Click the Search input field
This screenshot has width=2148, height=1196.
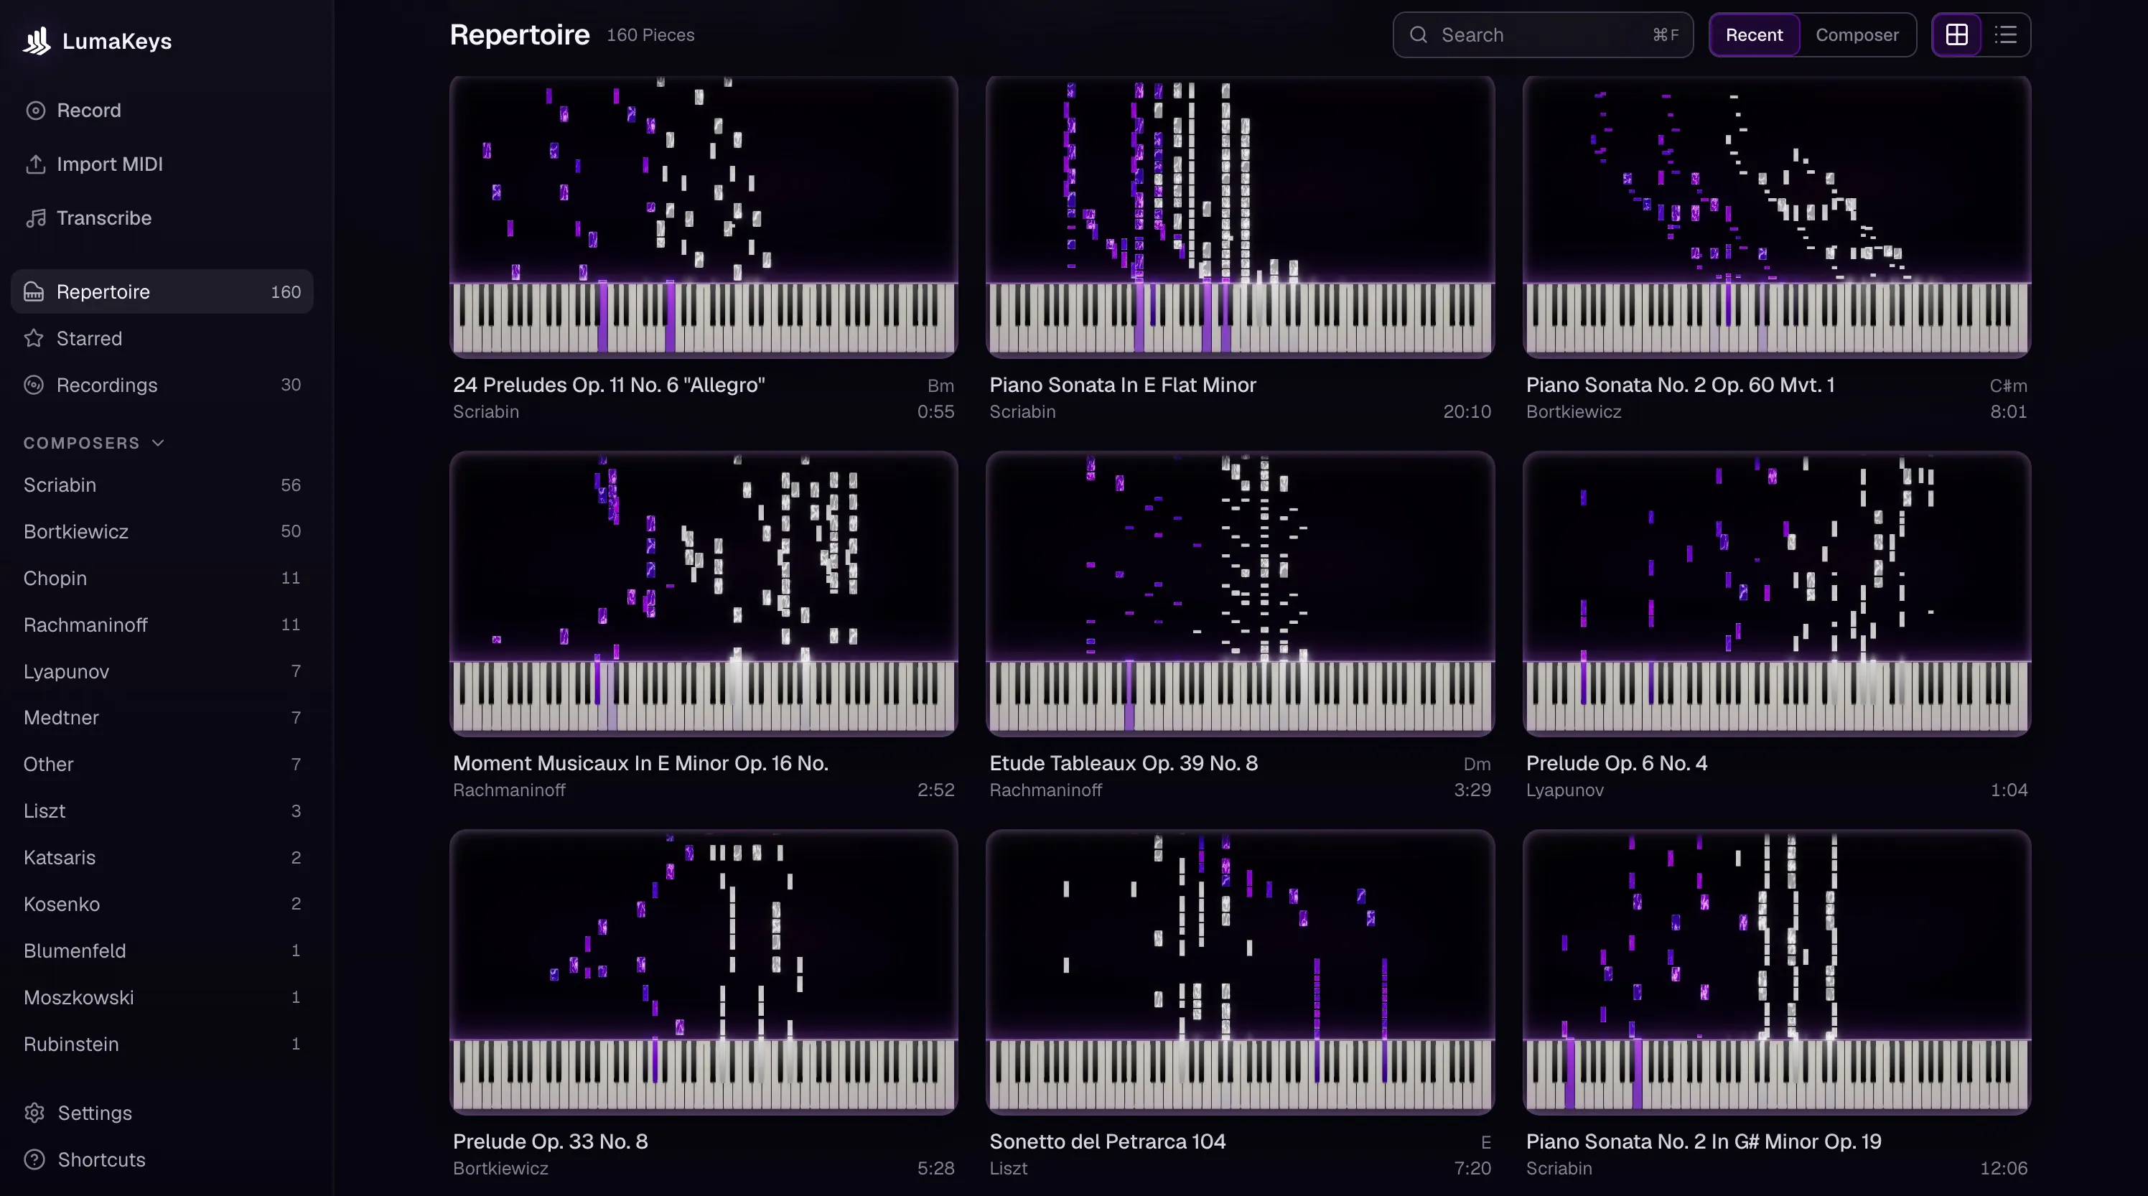(1543, 35)
